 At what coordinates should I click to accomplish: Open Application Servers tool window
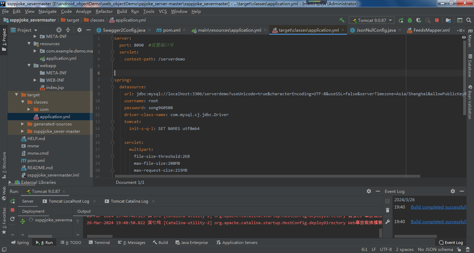[x=237, y=243]
